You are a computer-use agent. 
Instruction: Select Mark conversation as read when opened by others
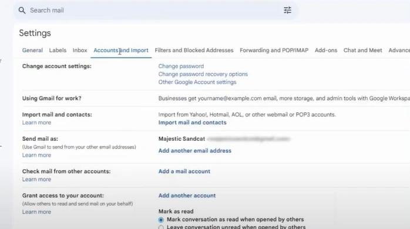point(161,220)
